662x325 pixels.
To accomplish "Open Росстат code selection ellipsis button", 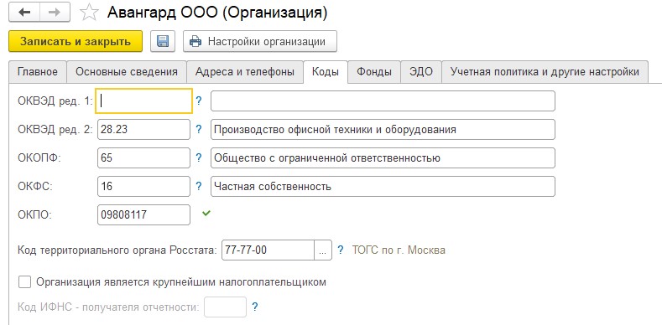I will [323, 250].
